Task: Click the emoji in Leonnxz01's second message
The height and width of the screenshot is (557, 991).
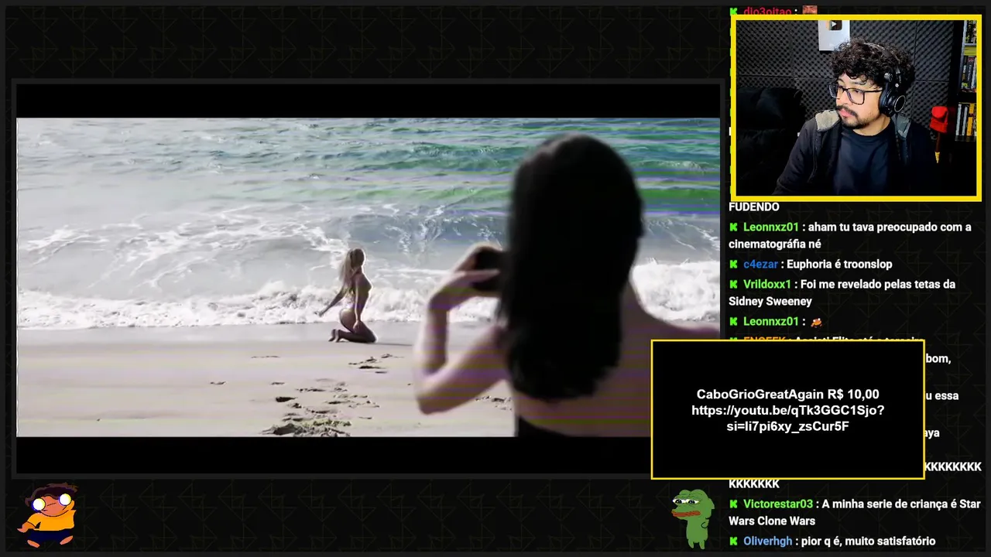Action: click(815, 322)
